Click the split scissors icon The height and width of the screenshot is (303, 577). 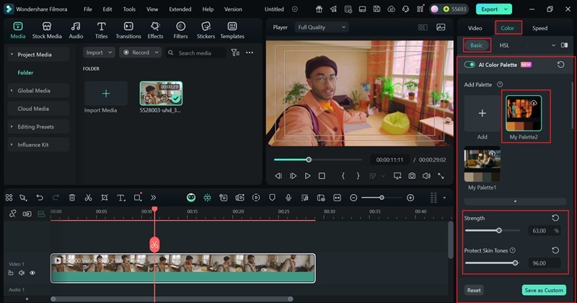(x=88, y=198)
